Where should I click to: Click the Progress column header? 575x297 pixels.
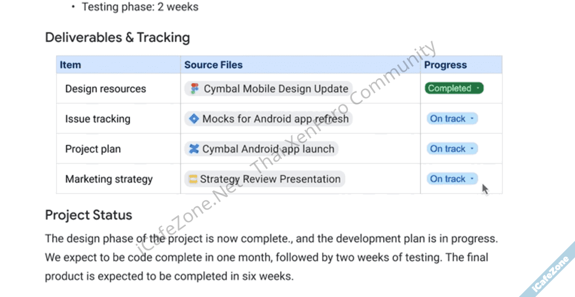pyautogui.click(x=445, y=65)
